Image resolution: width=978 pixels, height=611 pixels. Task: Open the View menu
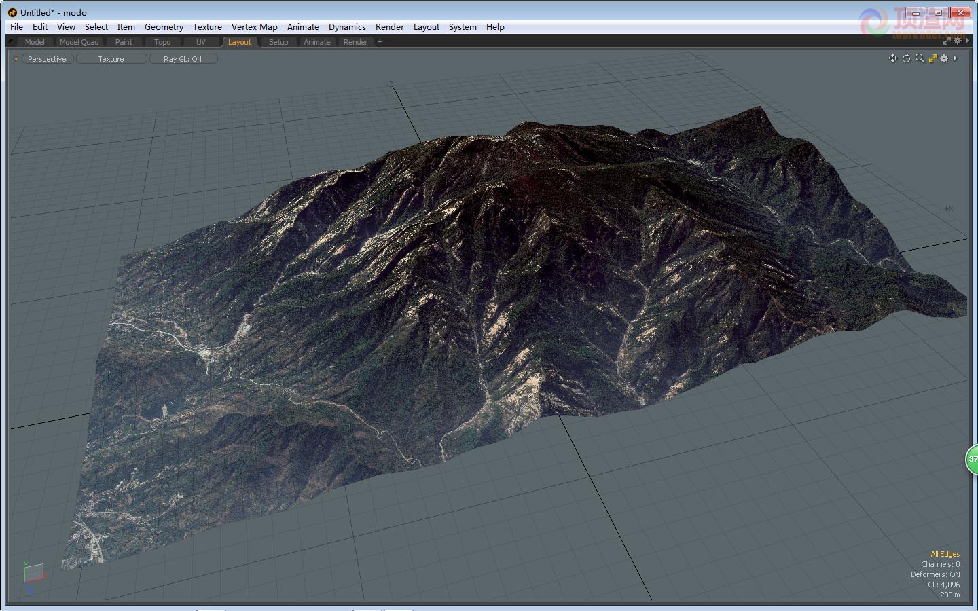point(66,27)
